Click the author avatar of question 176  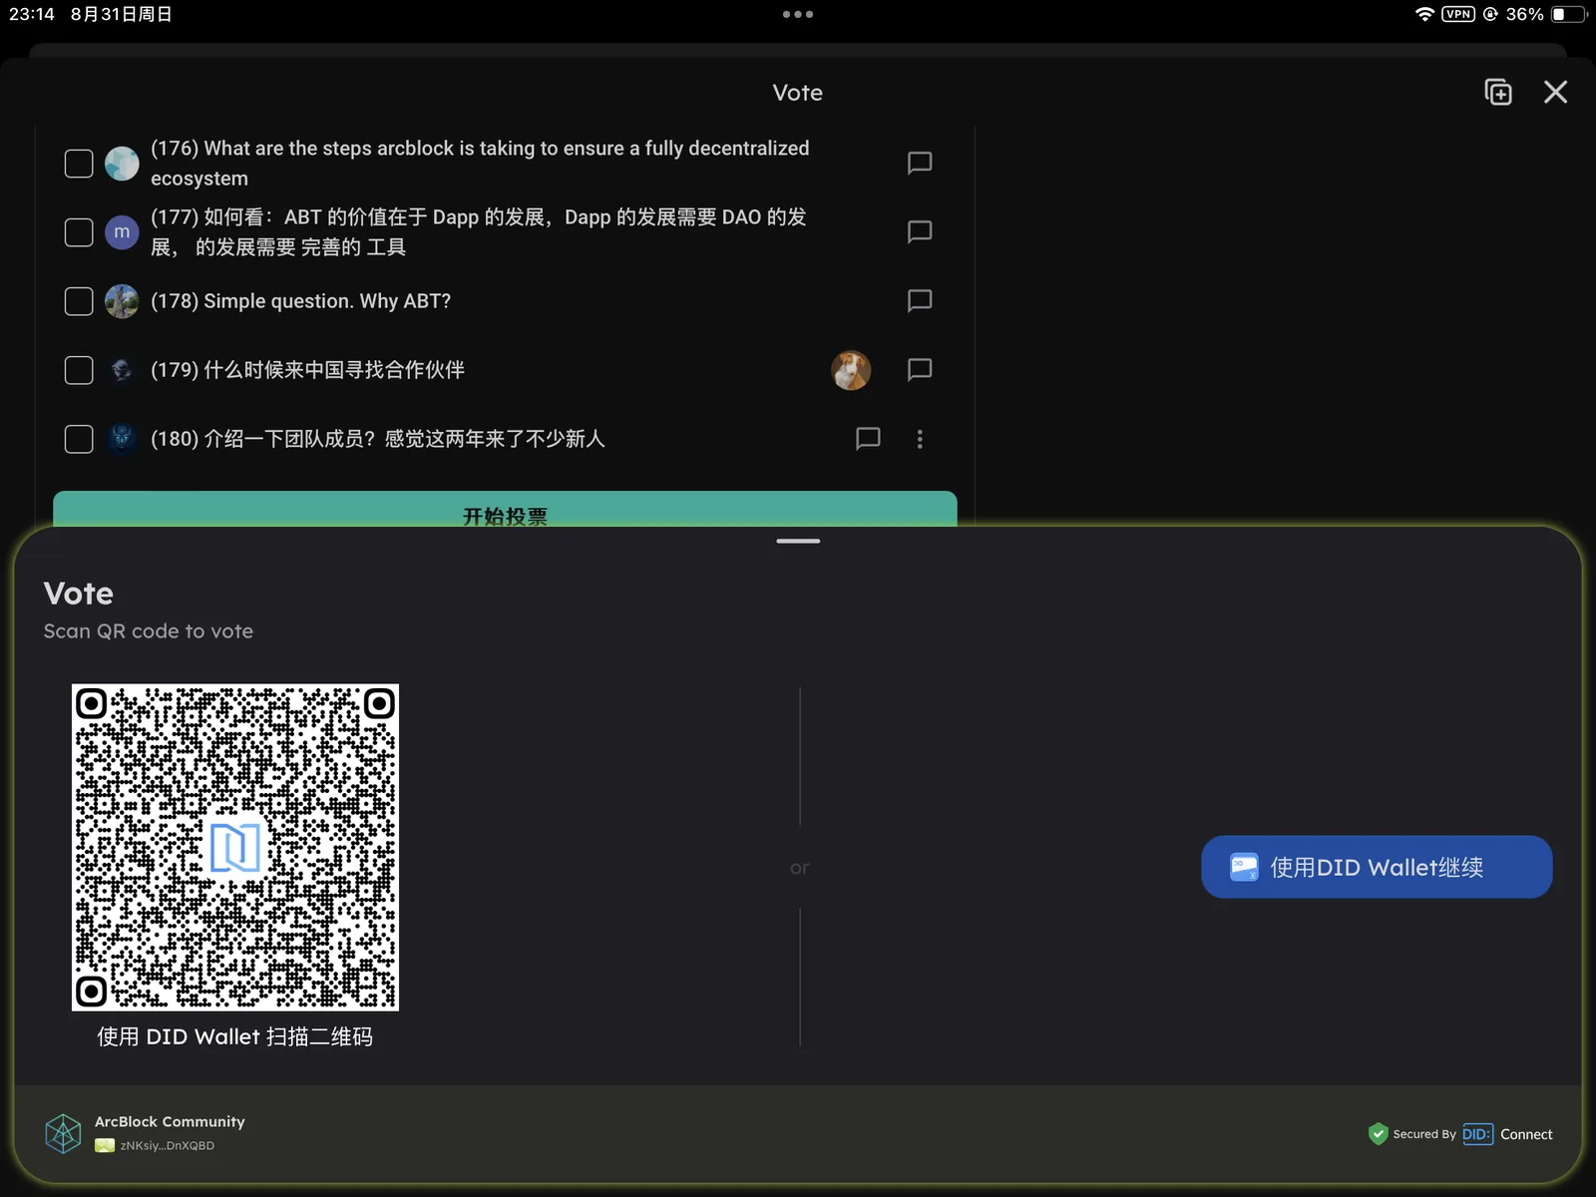pyautogui.click(x=122, y=164)
